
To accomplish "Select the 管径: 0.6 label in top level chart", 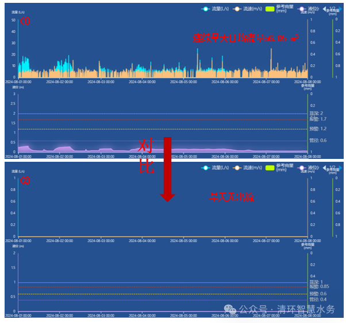I will 318,141.
